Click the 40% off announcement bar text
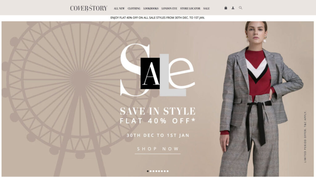Screen dimensions: 316x177 (x=158, y=18)
